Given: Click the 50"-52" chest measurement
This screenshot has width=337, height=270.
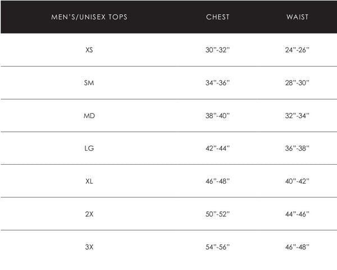Looking at the screenshot, I should coord(218,214).
